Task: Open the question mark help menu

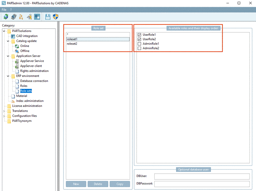Action: 11,10
